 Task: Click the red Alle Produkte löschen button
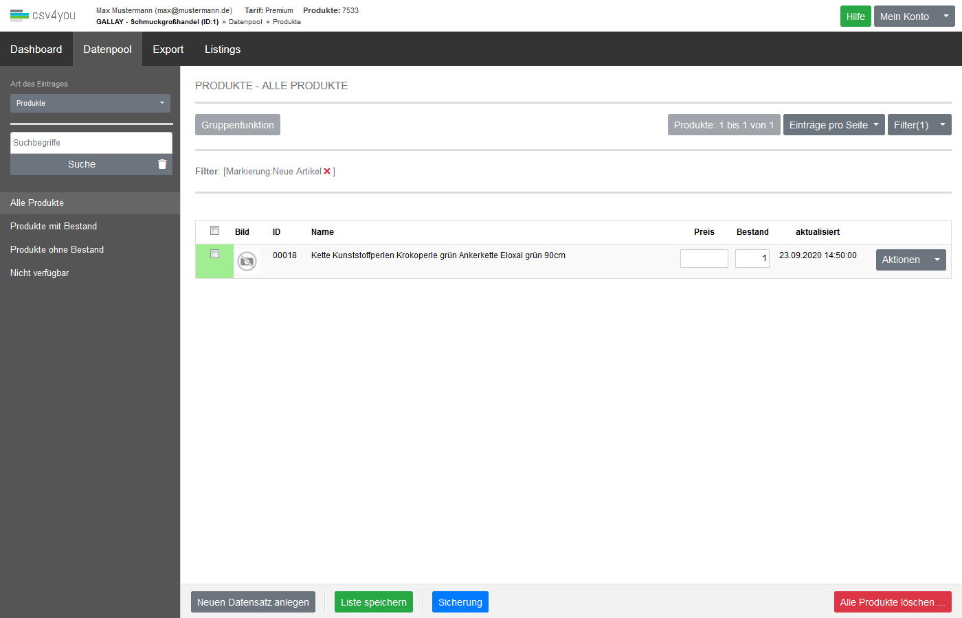pos(892,602)
